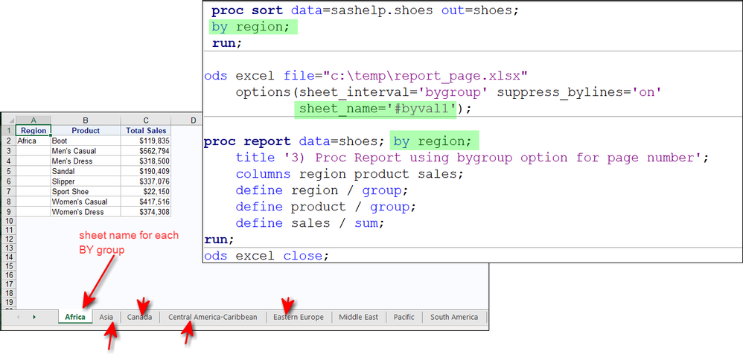Click the $318,500 sales cell

point(145,161)
